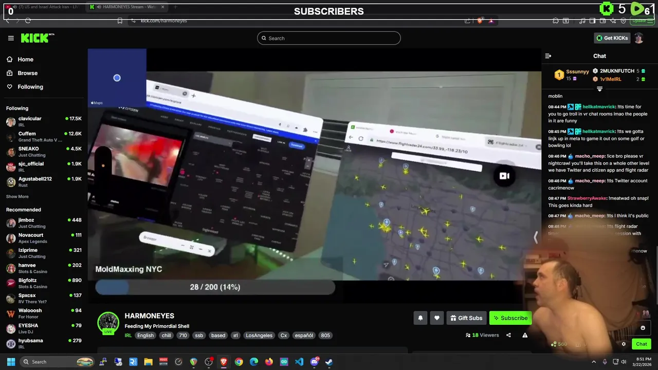The height and width of the screenshot is (370, 658).
Task: Select the español tag
Action: [x=304, y=335]
